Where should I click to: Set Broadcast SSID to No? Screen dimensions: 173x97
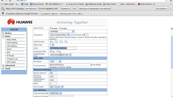click(58, 51)
